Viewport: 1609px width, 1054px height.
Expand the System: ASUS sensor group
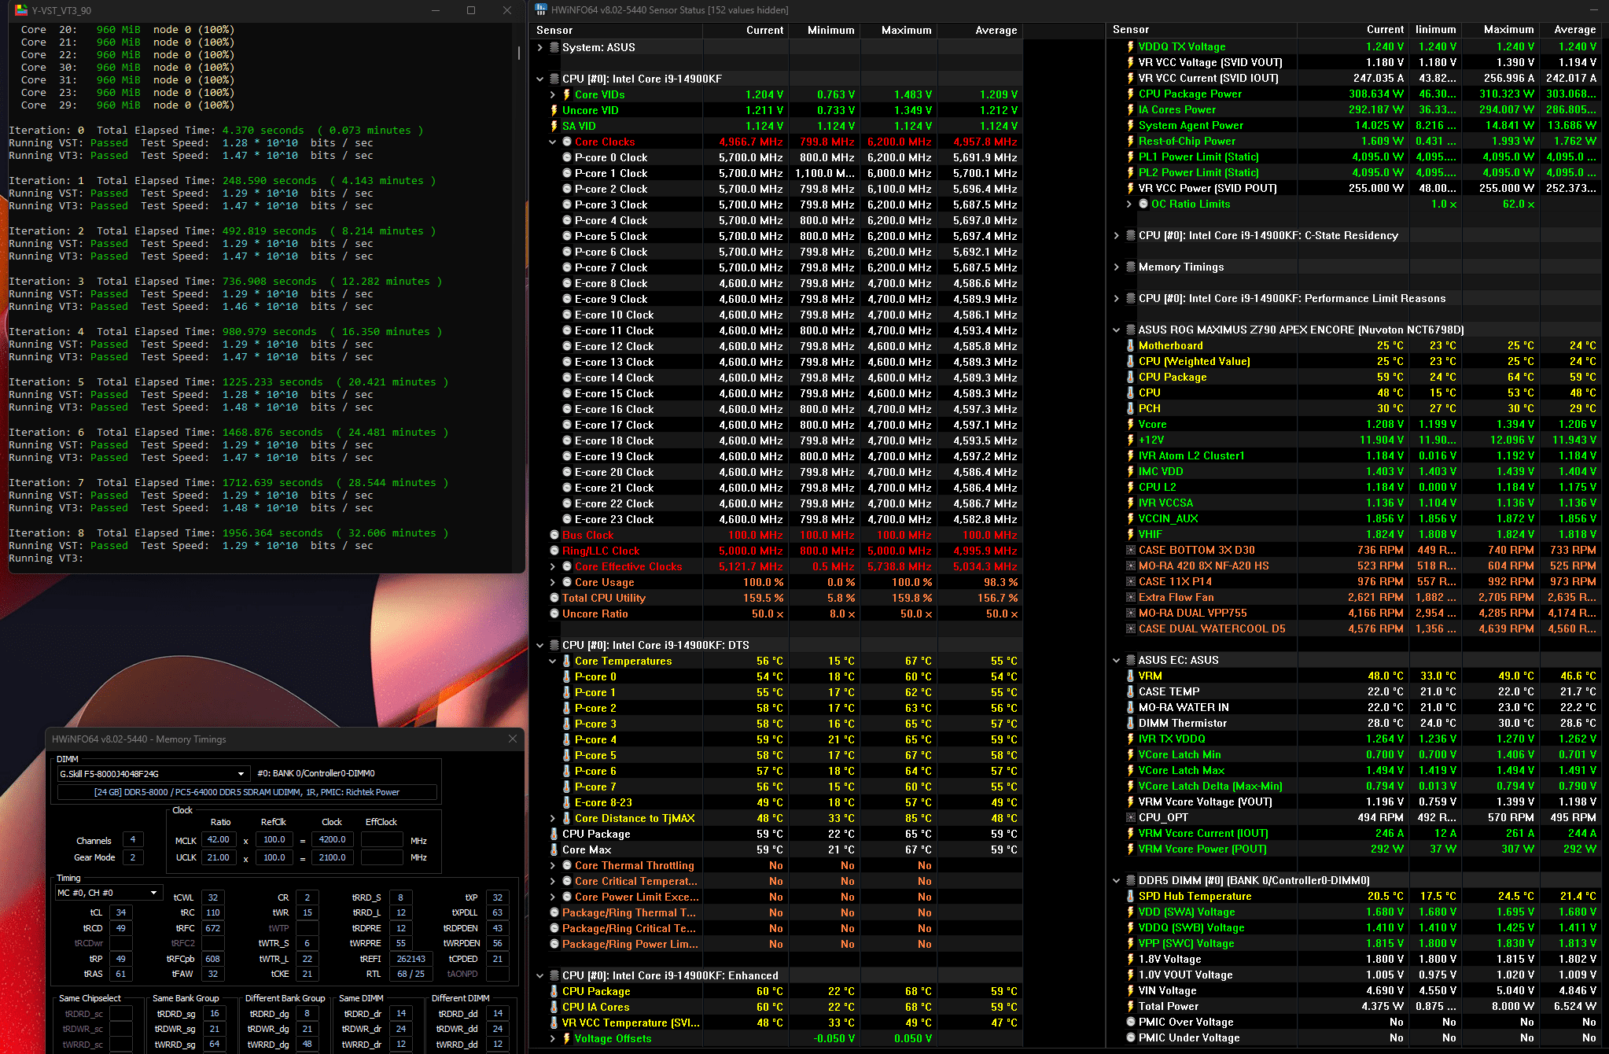tap(539, 47)
